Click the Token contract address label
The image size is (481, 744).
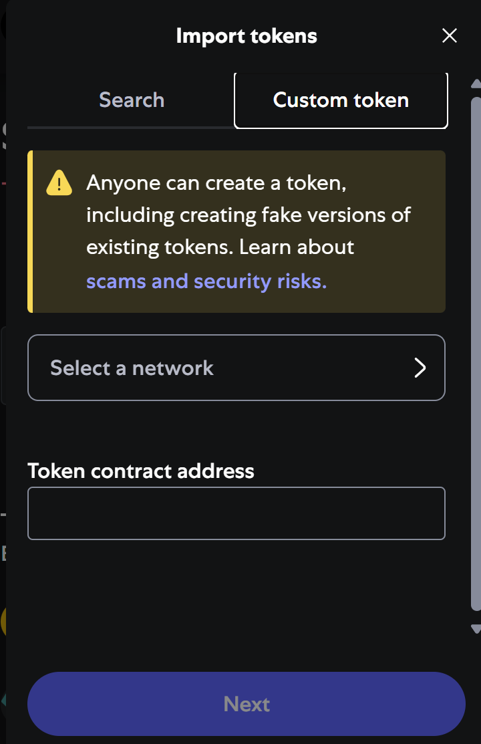coord(141,471)
